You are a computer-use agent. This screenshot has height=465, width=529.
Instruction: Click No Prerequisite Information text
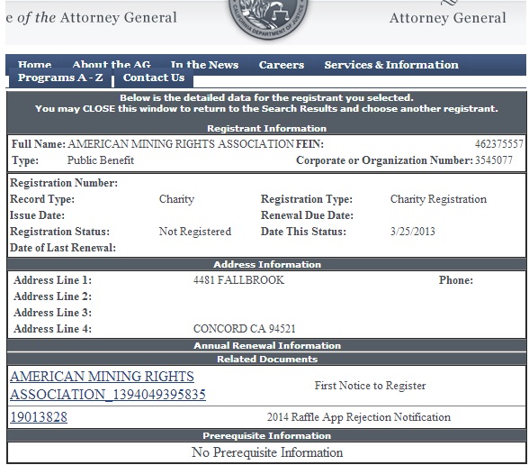267,452
